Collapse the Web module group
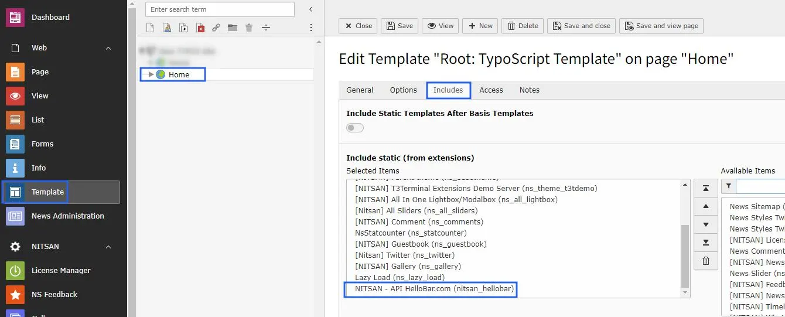785x317 pixels. coord(108,48)
